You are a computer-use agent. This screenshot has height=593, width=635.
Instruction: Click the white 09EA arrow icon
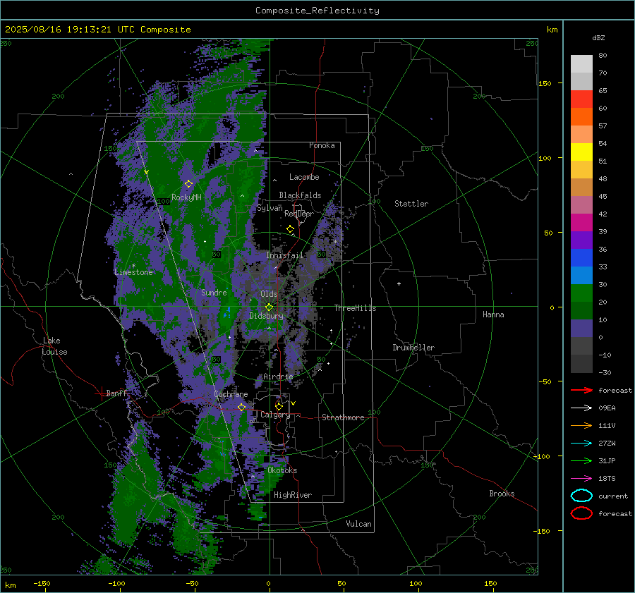pos(581,408)
